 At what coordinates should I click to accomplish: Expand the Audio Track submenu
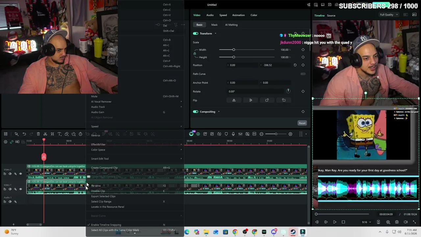pyautogui.click(x=135, y=107)
